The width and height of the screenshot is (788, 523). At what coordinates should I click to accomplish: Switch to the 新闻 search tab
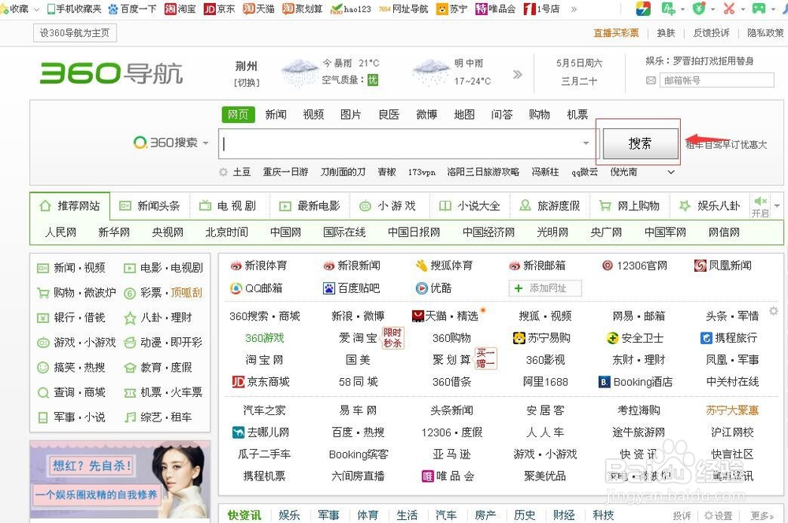coord(276,114)
